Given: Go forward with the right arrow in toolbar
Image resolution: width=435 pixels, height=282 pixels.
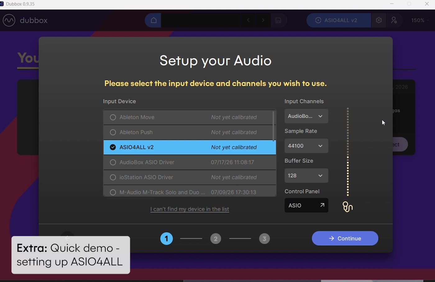Looking at the screenshot, I should 263,20.
